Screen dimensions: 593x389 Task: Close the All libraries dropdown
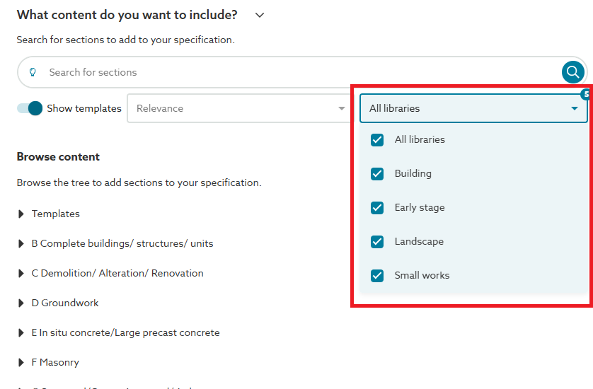point(574,109)
